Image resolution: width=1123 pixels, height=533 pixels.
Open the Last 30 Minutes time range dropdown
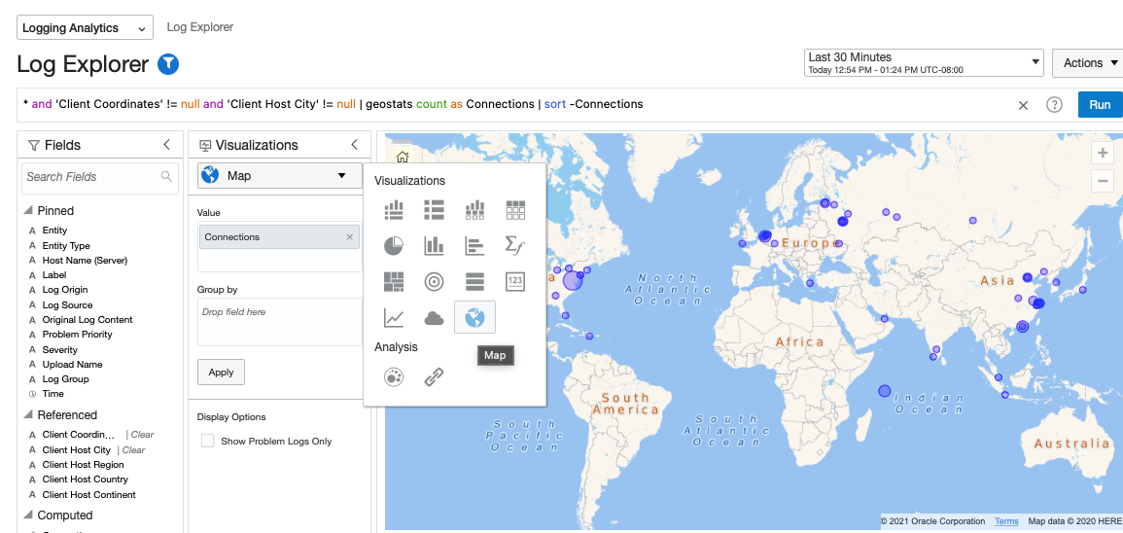tap(924, 62)
